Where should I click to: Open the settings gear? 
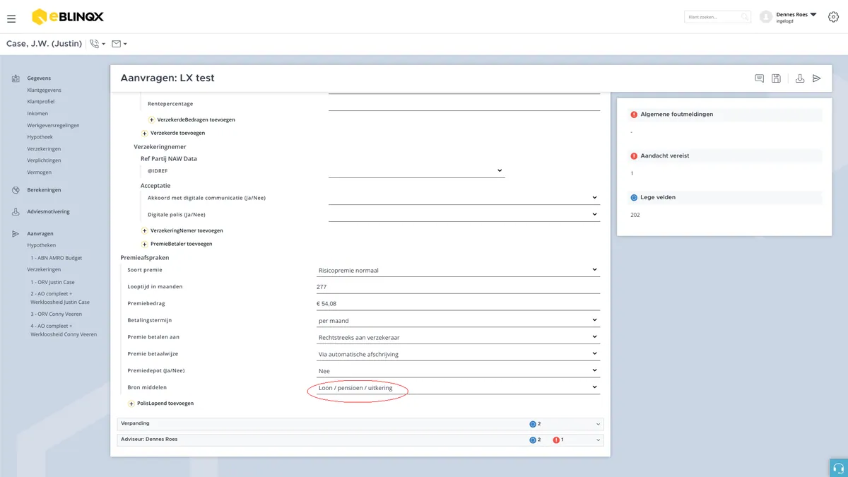click(x=833, y=17)
